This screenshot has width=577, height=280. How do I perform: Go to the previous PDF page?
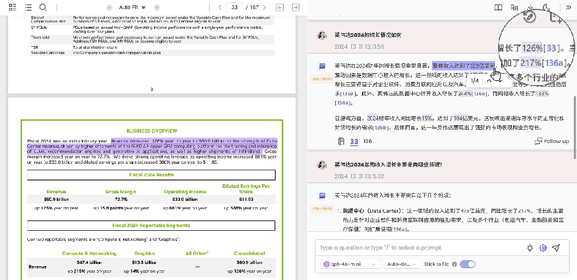[x=220, y=7]
